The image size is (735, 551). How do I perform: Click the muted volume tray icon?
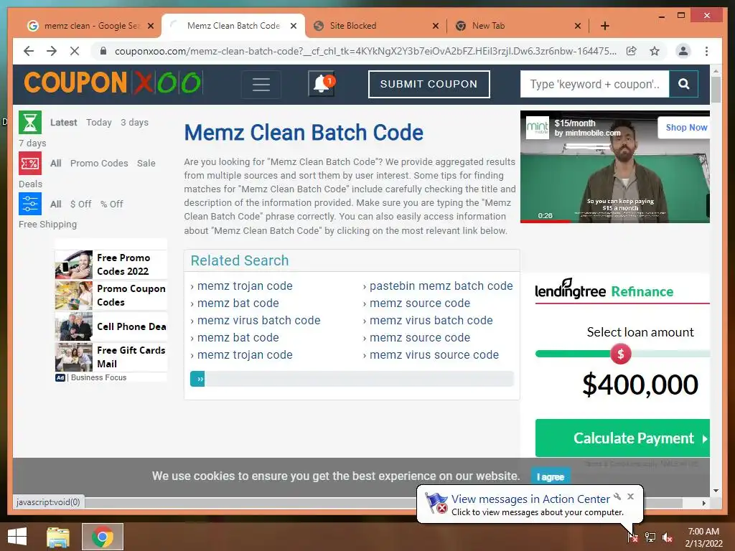668,537
